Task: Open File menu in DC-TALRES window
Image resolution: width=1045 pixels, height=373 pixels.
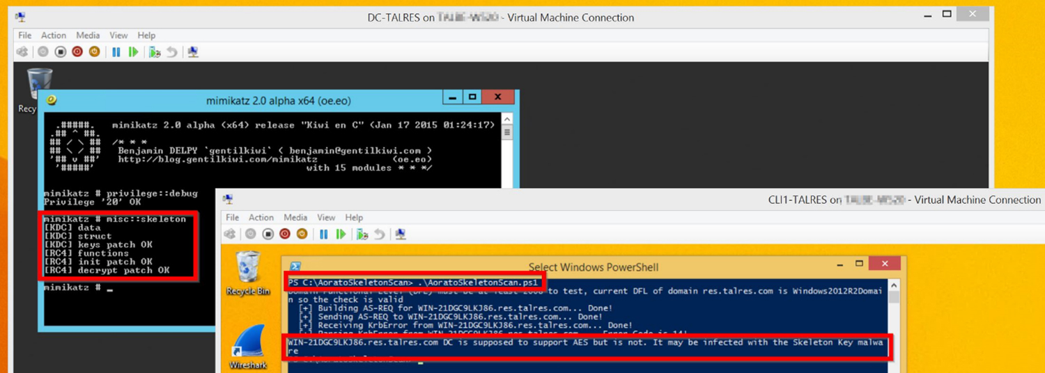Action: pos(25,35)
